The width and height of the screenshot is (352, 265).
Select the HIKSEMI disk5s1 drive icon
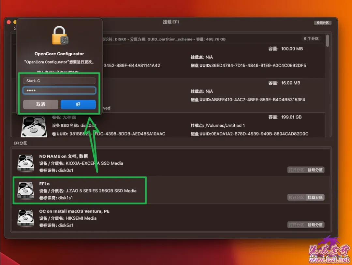(x=26, y=218)
